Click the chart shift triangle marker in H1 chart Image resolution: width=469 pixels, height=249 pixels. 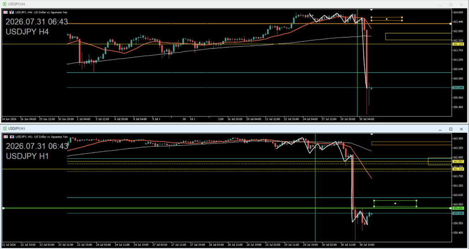[x=371, y=134]
